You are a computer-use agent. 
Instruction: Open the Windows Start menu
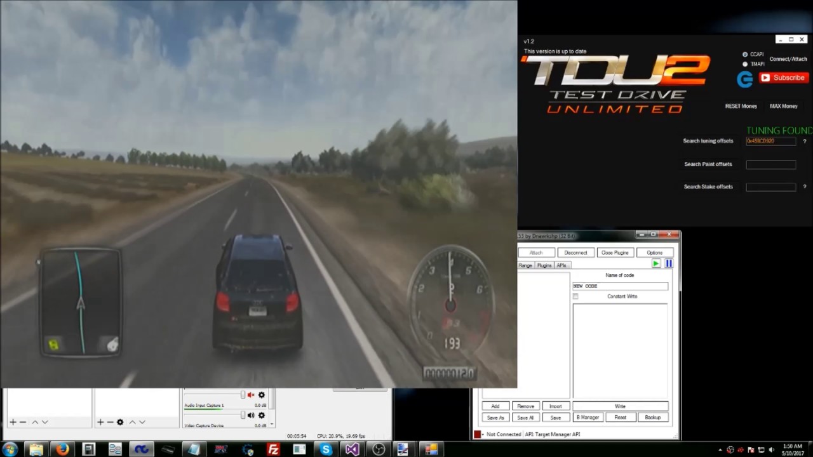[10, 449]
